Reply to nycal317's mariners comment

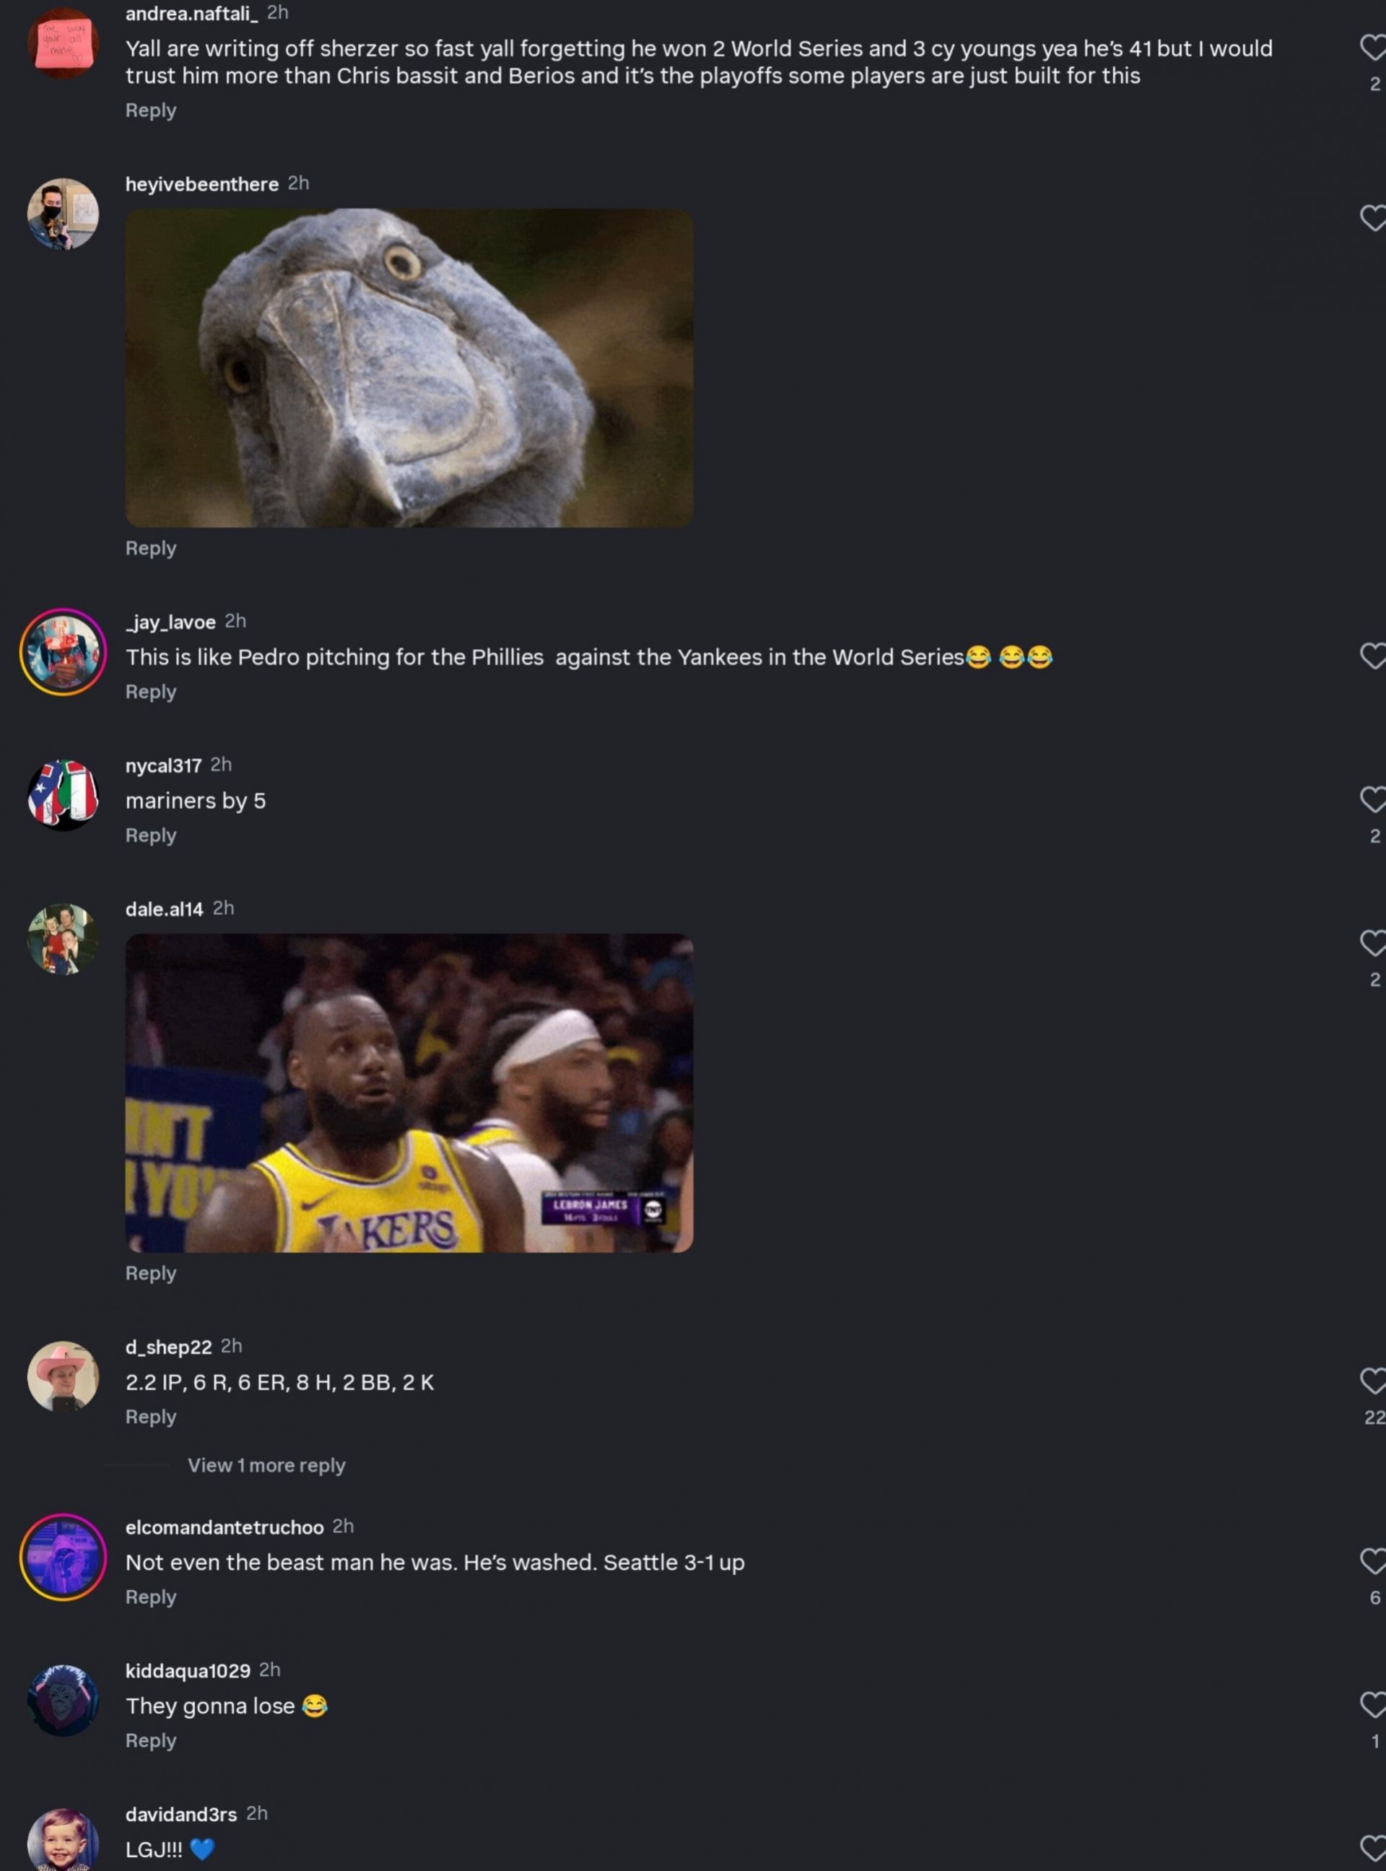(x=151, y=835)
